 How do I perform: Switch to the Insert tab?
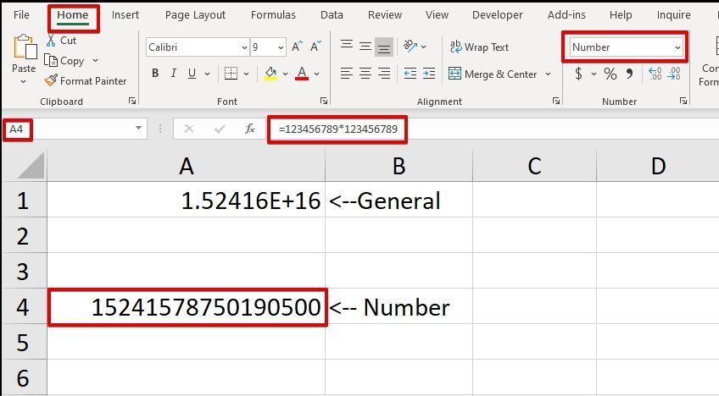coord(125,14)
